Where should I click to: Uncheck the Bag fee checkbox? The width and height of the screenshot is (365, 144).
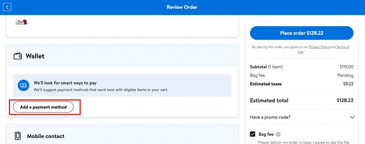[x=253, y=134]
